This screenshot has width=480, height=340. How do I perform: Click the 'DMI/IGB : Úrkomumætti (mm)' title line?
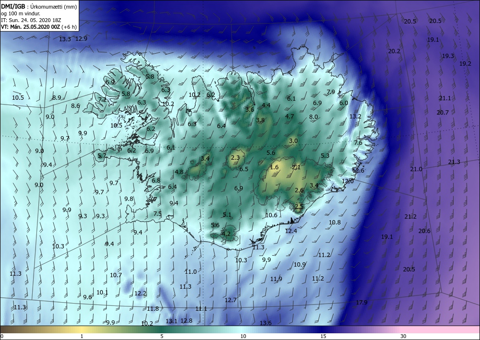point(39,6)
